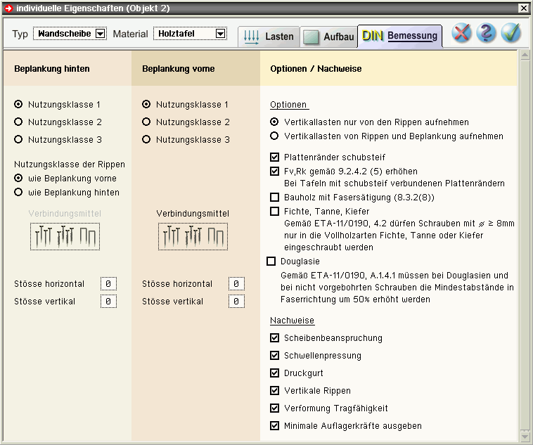Click the red X cancel icon
The width and height of the screenshot is (533, 445).
point(461,34)
